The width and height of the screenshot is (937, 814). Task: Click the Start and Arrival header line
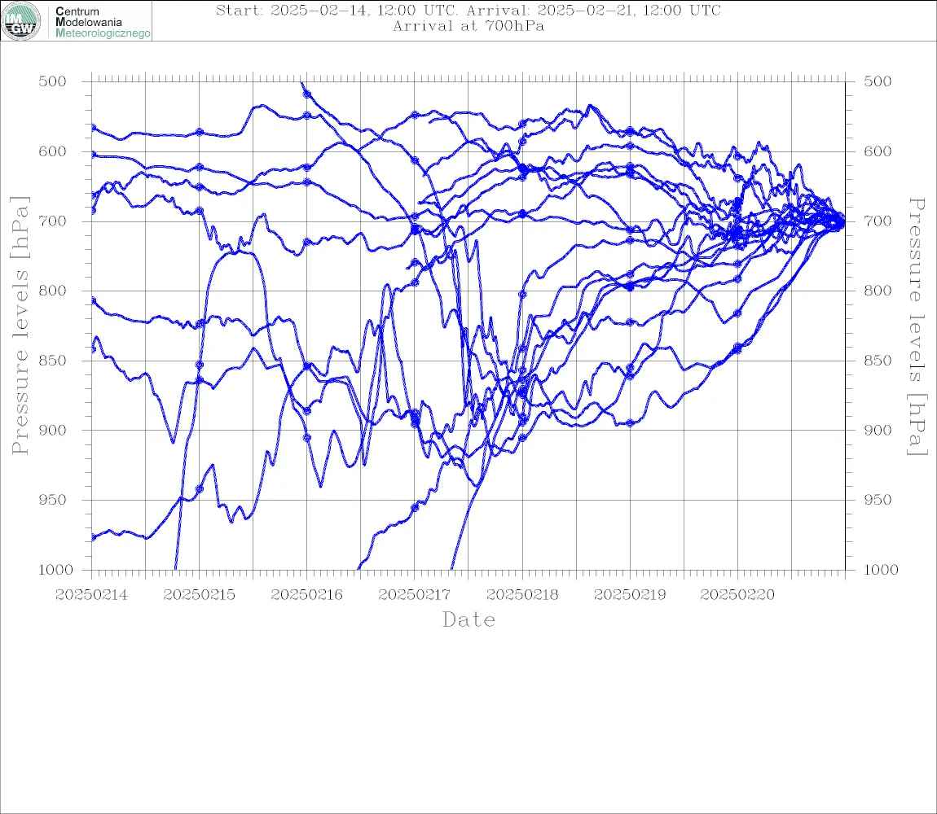click(468, 10)
